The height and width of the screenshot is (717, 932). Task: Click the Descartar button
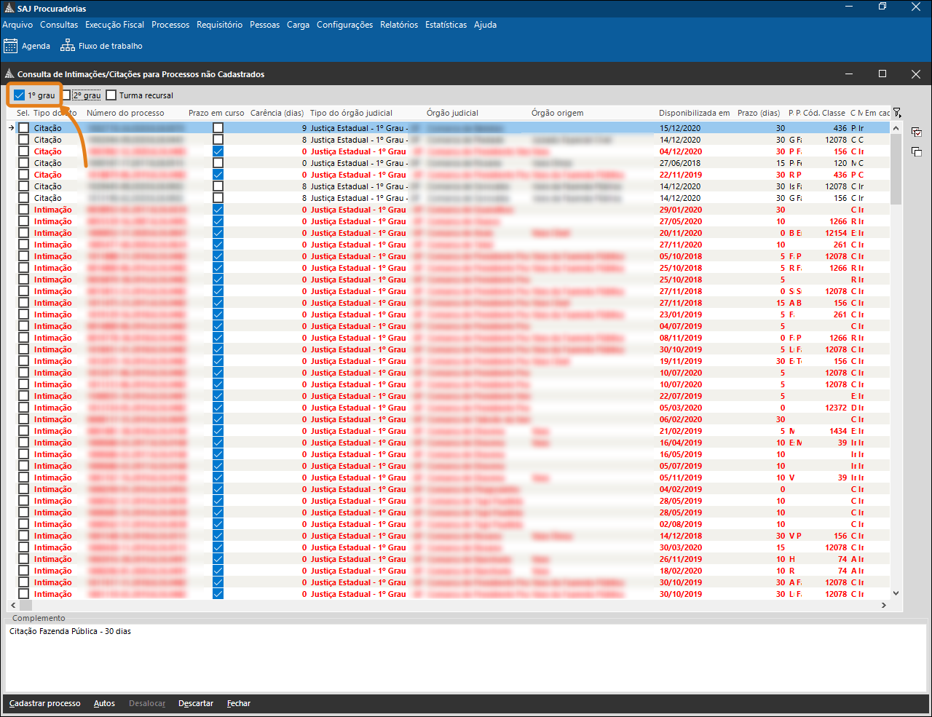click(x=196, y=703)
